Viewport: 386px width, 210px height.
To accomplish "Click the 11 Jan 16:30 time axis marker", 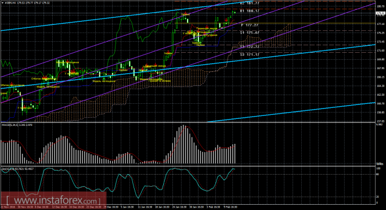I will click(x=145, y=207).
